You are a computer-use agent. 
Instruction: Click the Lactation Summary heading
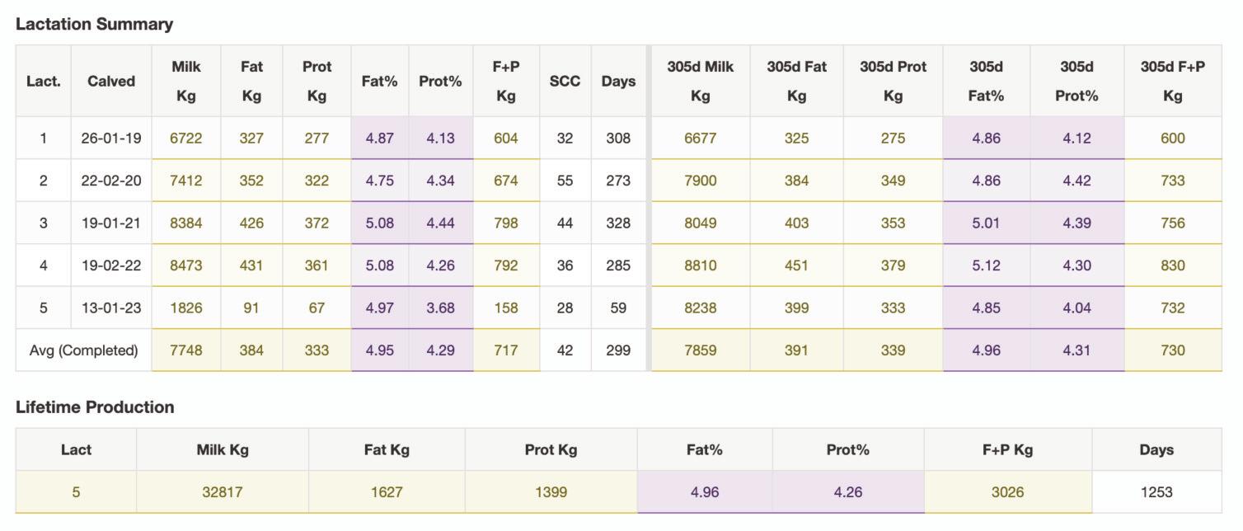pos(94,24)
